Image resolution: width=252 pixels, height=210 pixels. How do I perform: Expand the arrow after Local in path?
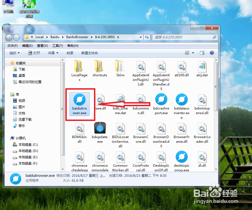pos(47,37)
